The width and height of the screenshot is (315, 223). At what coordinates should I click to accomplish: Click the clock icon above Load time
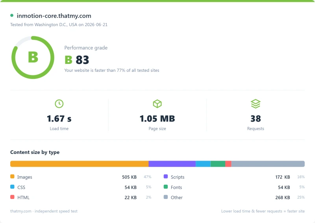[x=59, y=104]
